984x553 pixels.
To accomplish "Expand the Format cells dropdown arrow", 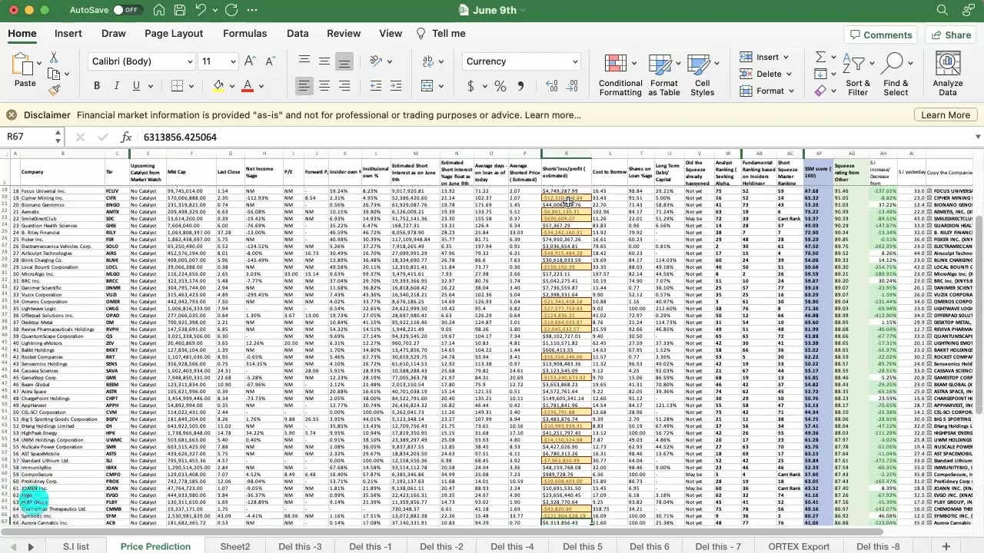I will coord(790,91).
